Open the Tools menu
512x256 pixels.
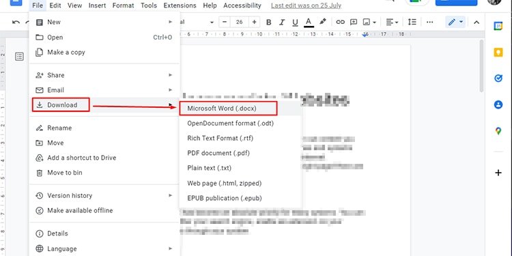(x=149, y=5)
